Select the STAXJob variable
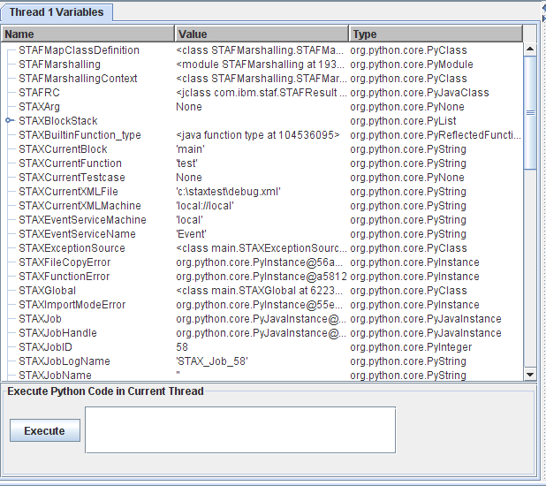 pyautogui.click(x=40, y=319)
